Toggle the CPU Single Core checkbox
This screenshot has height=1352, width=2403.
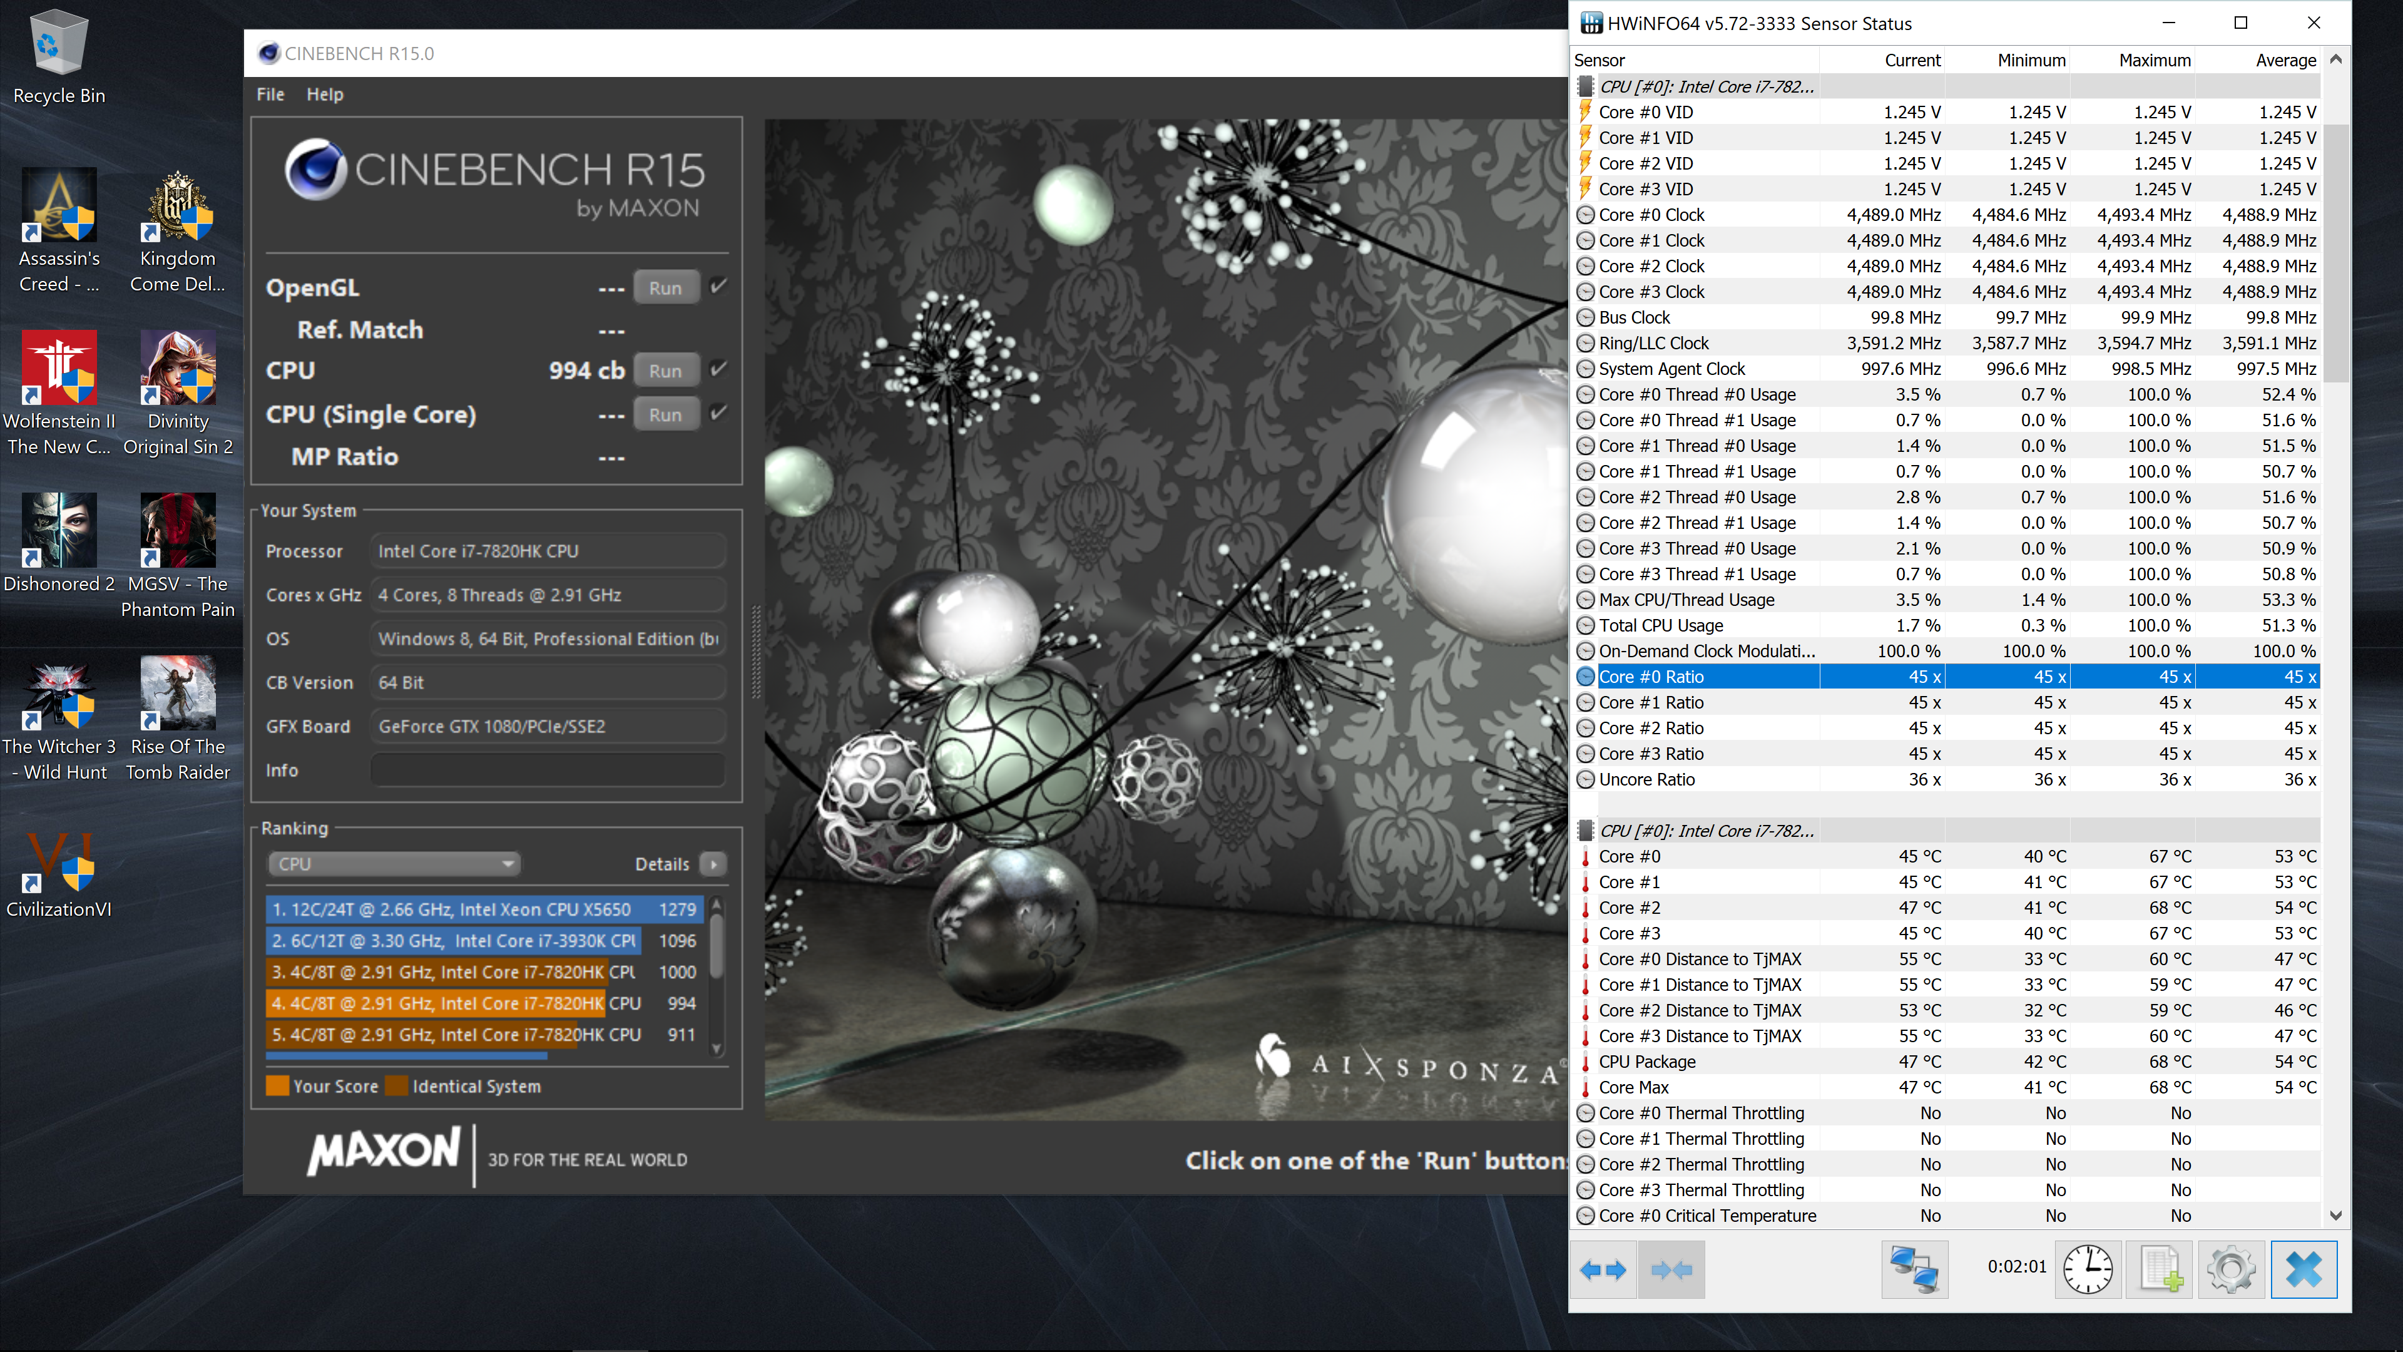(x=718, y=412)
